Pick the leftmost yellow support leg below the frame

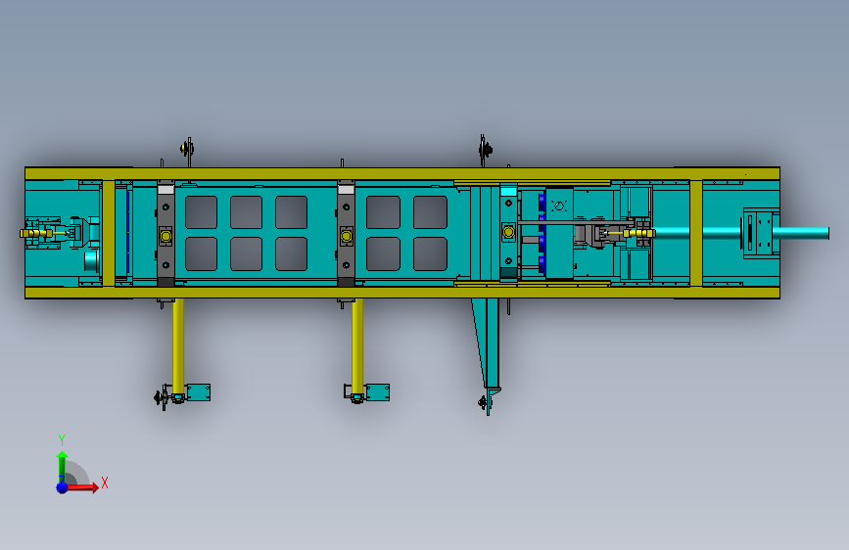coord(178,347)
